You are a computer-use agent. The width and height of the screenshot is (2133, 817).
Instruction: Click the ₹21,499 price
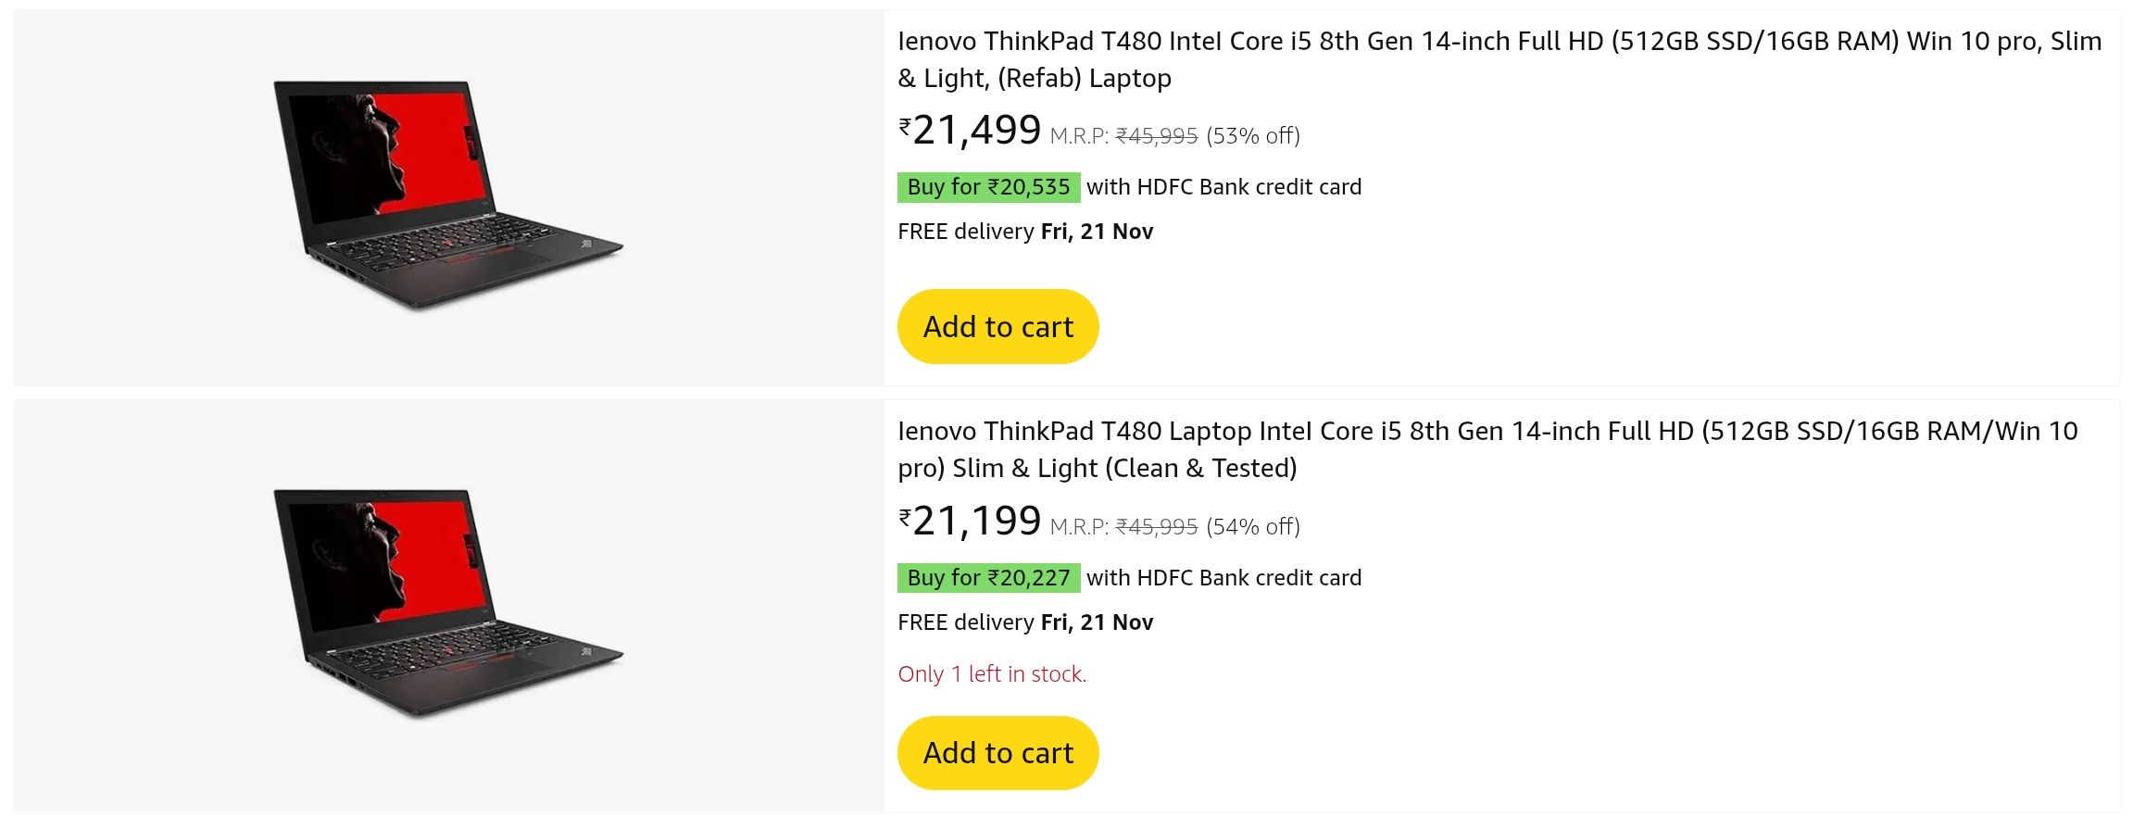click(976, 131)
